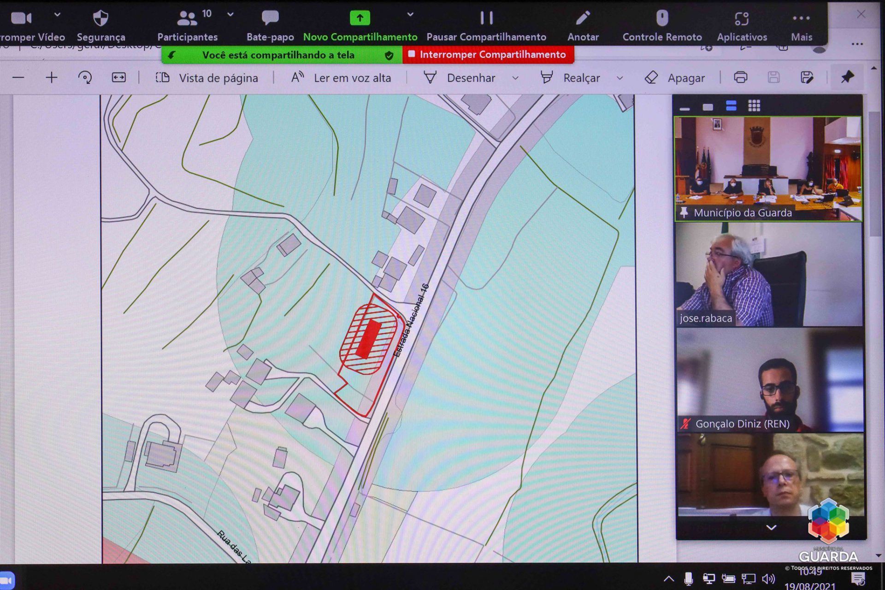The width and height of the screenshot is (885, 590).
Task: Click 'Estrada Nacional 16' label on map
Action: [411, 320]
